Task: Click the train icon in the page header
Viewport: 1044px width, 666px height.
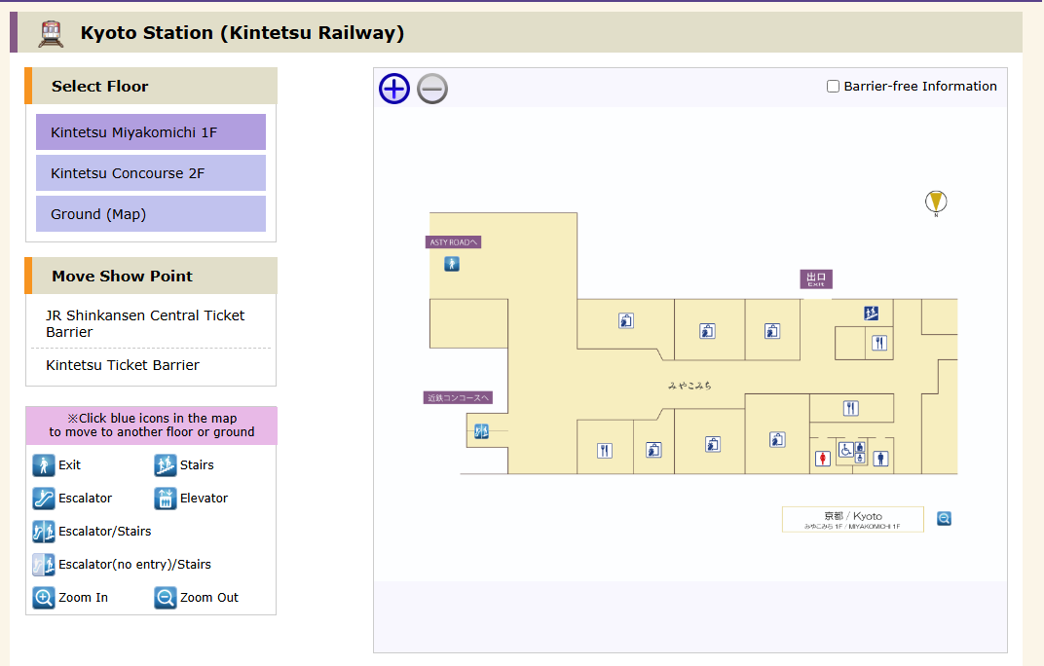Action: click(51, 33)
